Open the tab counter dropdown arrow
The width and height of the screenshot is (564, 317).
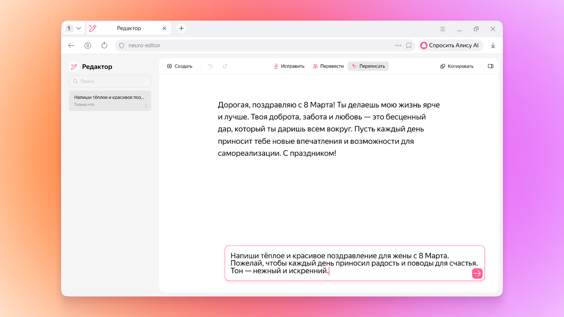tap(78, 29)
